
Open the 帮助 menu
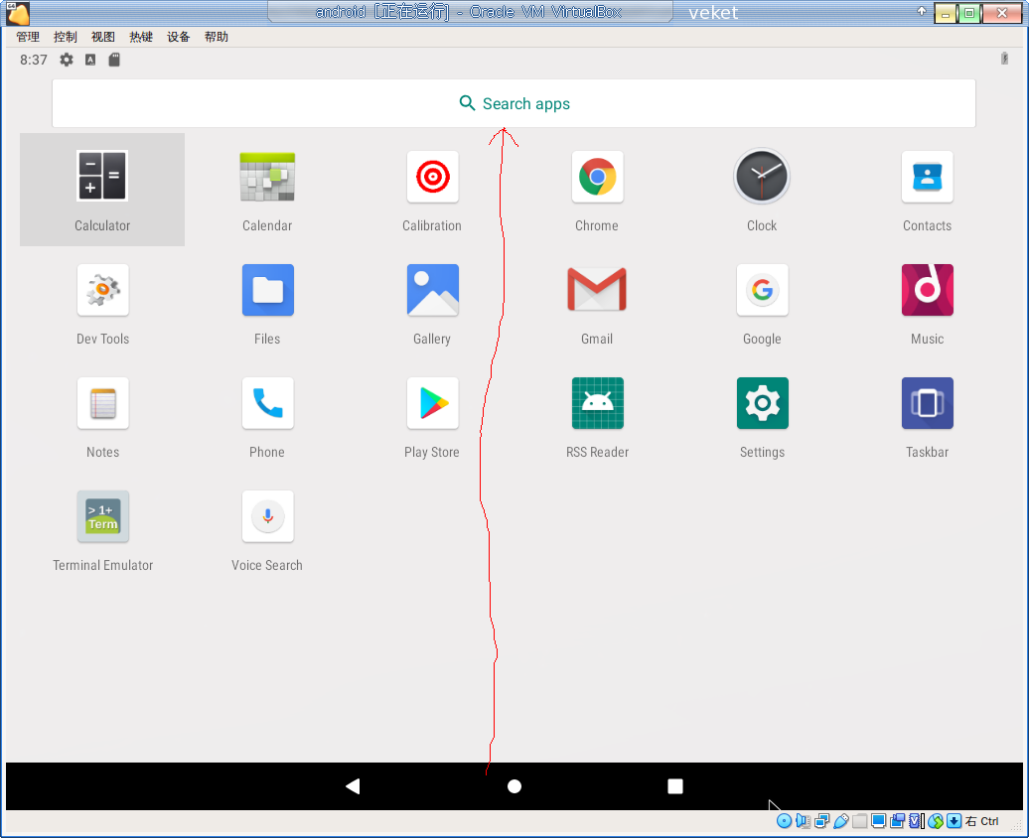216,37
